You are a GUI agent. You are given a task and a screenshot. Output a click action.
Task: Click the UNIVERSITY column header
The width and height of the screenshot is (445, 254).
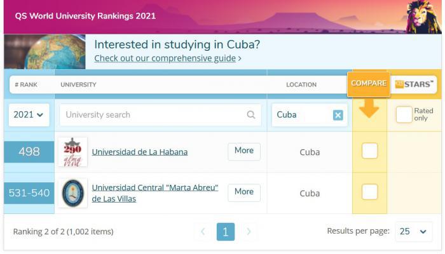click(x=78, y=84)
